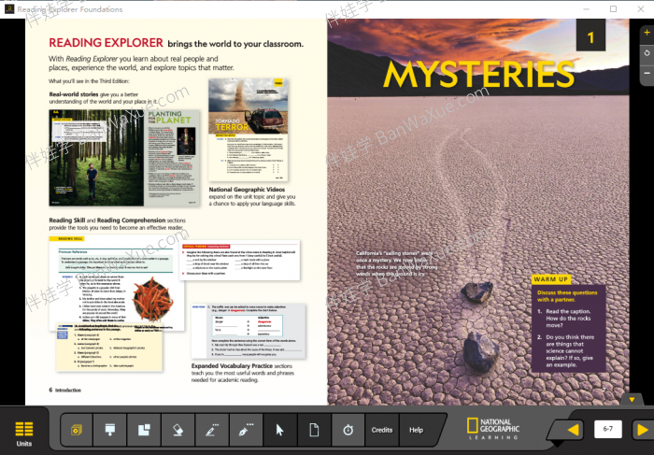Open the timer stopwatch tool
Screen dimensions: 654x455
[x=348, y=430]
